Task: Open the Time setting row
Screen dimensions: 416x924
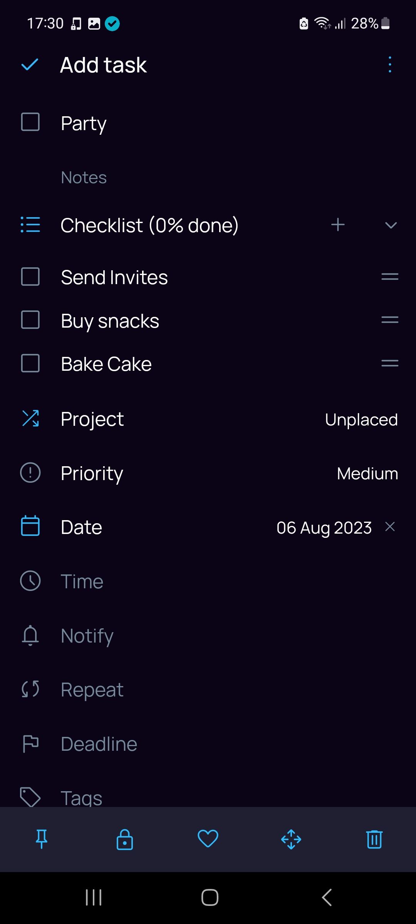Action: pyautogui.click(x=82, y=581)
